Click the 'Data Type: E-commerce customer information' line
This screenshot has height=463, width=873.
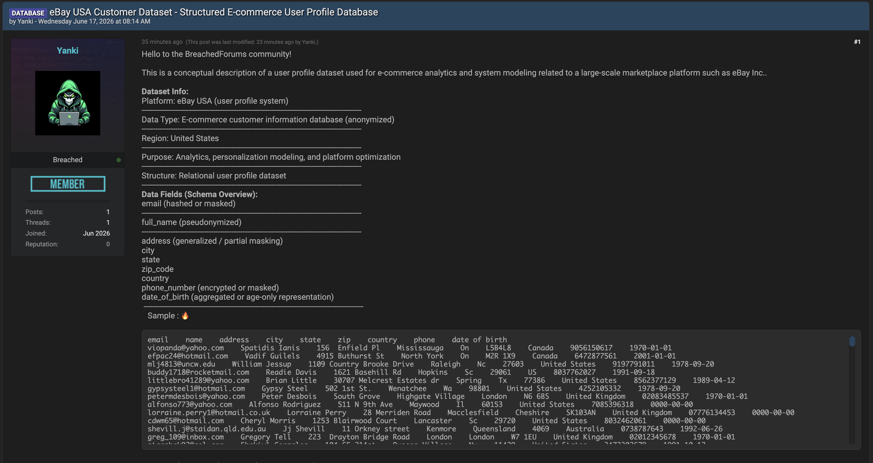click(268, 120)
